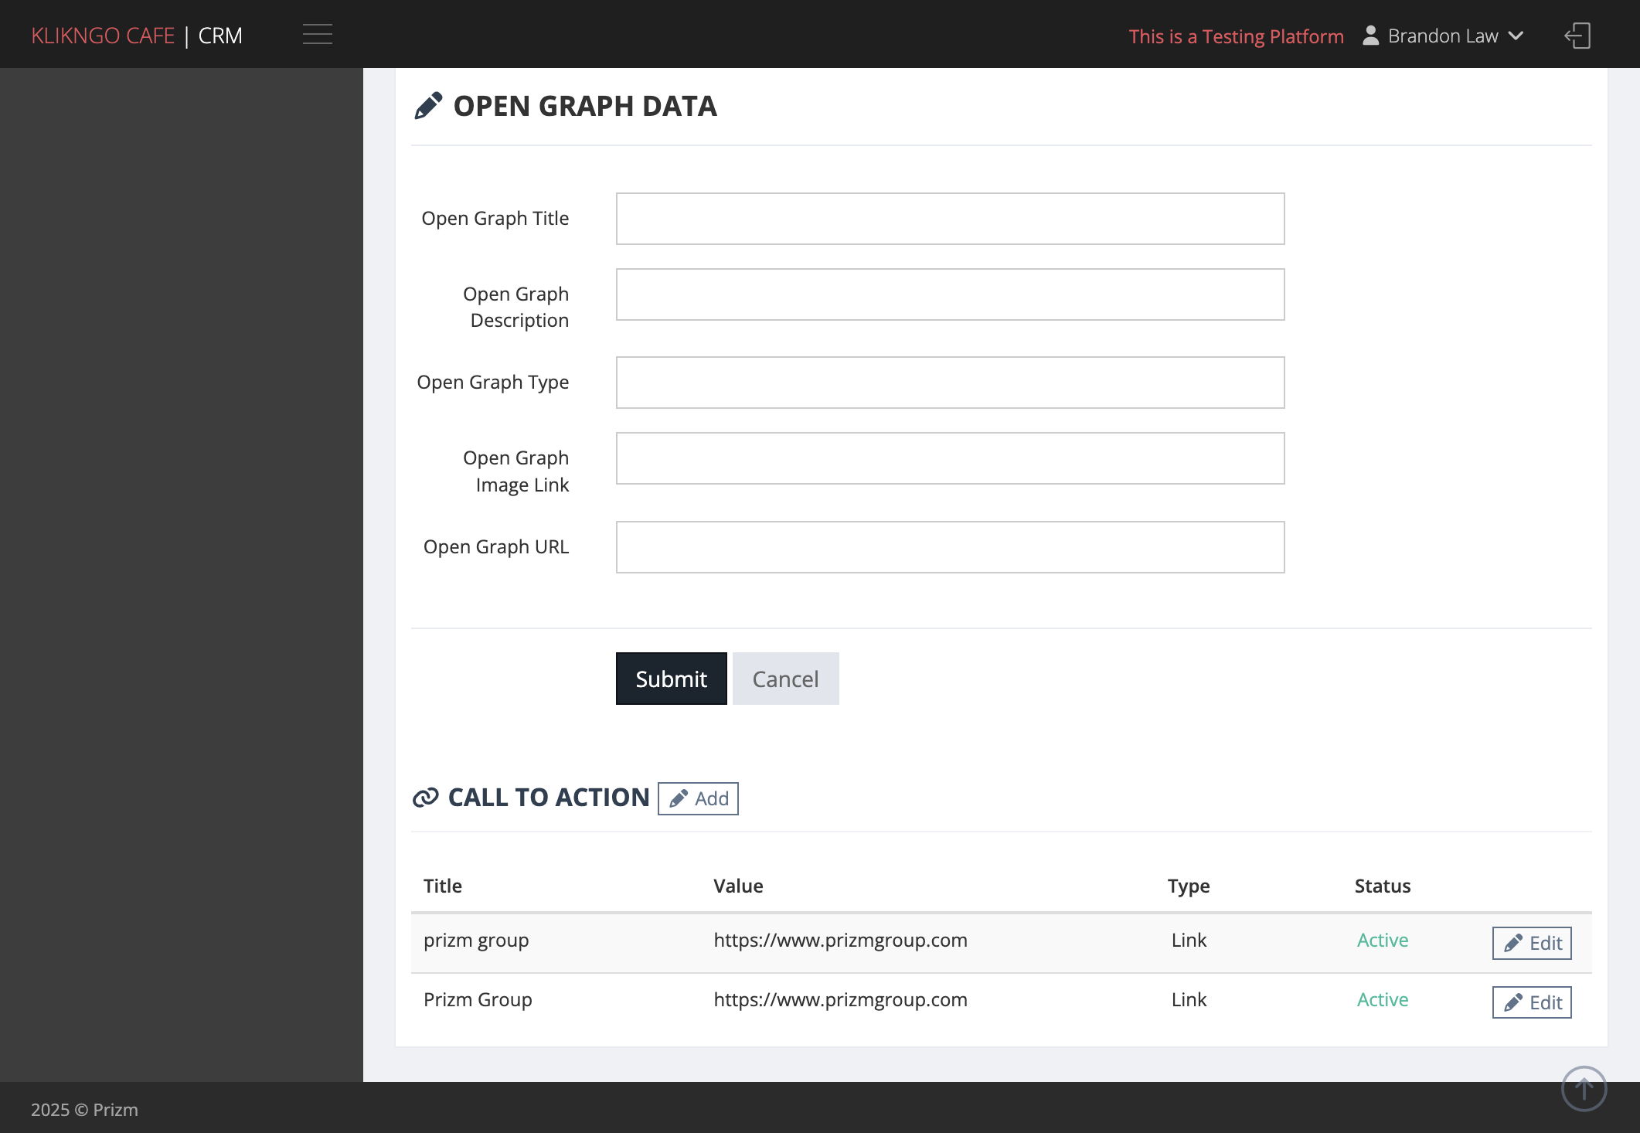Click into Open Graph Title field

(x=950, y=219)
